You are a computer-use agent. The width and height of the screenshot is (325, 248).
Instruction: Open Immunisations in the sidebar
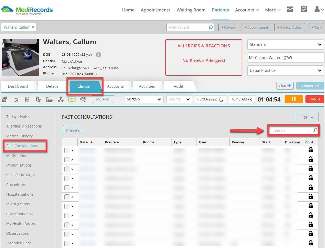click(x=19, y=165)
